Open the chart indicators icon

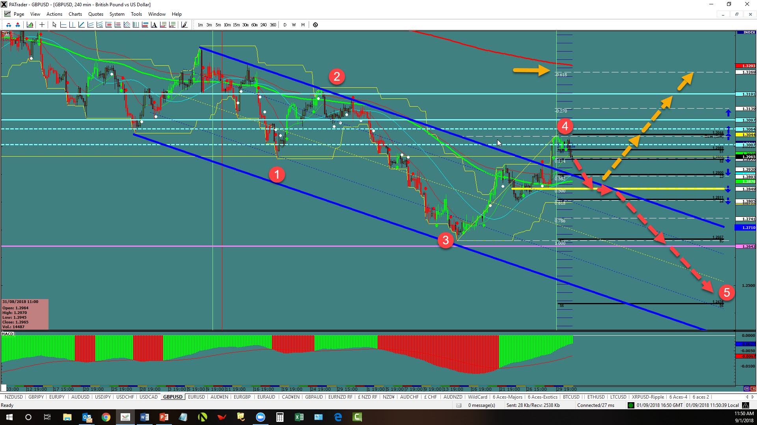[30, 25]
